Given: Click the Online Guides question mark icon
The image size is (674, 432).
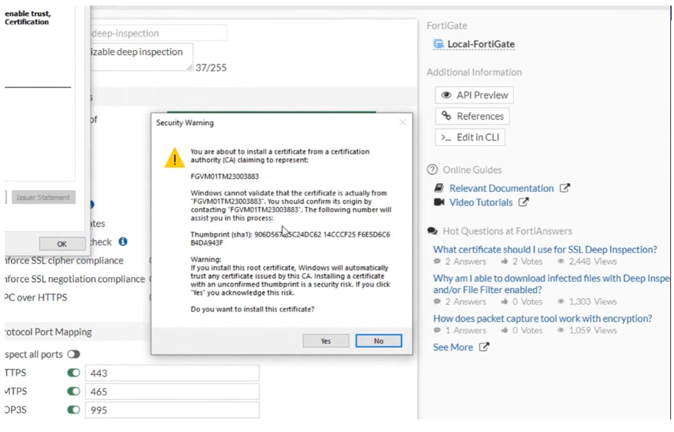Looking at the screenshot, I should [432, 170].
